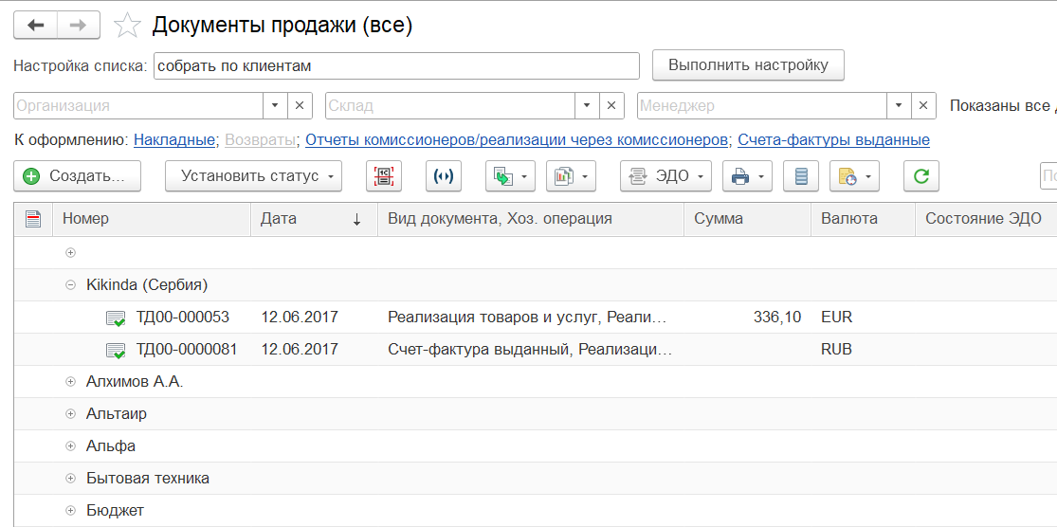Click the back navigation arrow
The image size is (1057, 527).
[x=36, y=26]
